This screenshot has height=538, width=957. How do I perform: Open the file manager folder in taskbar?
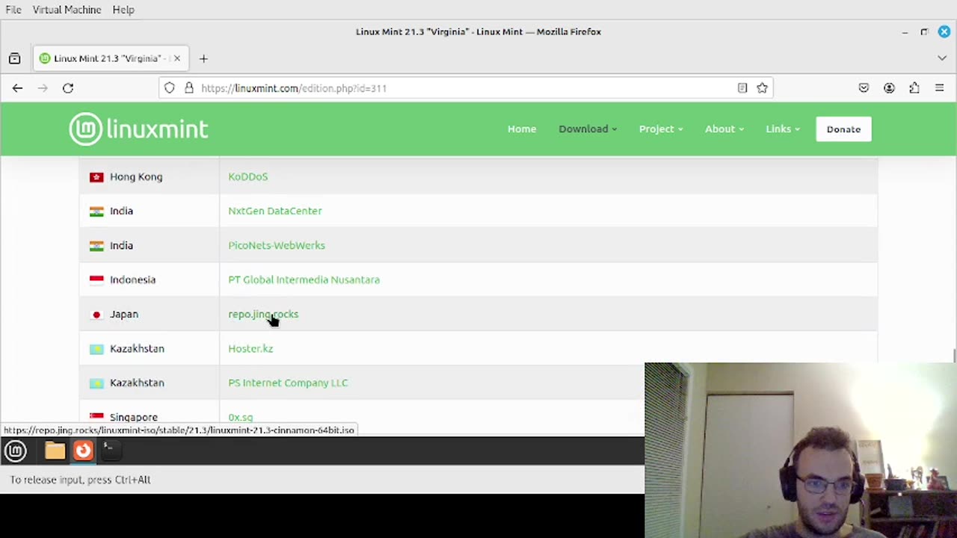55,450
